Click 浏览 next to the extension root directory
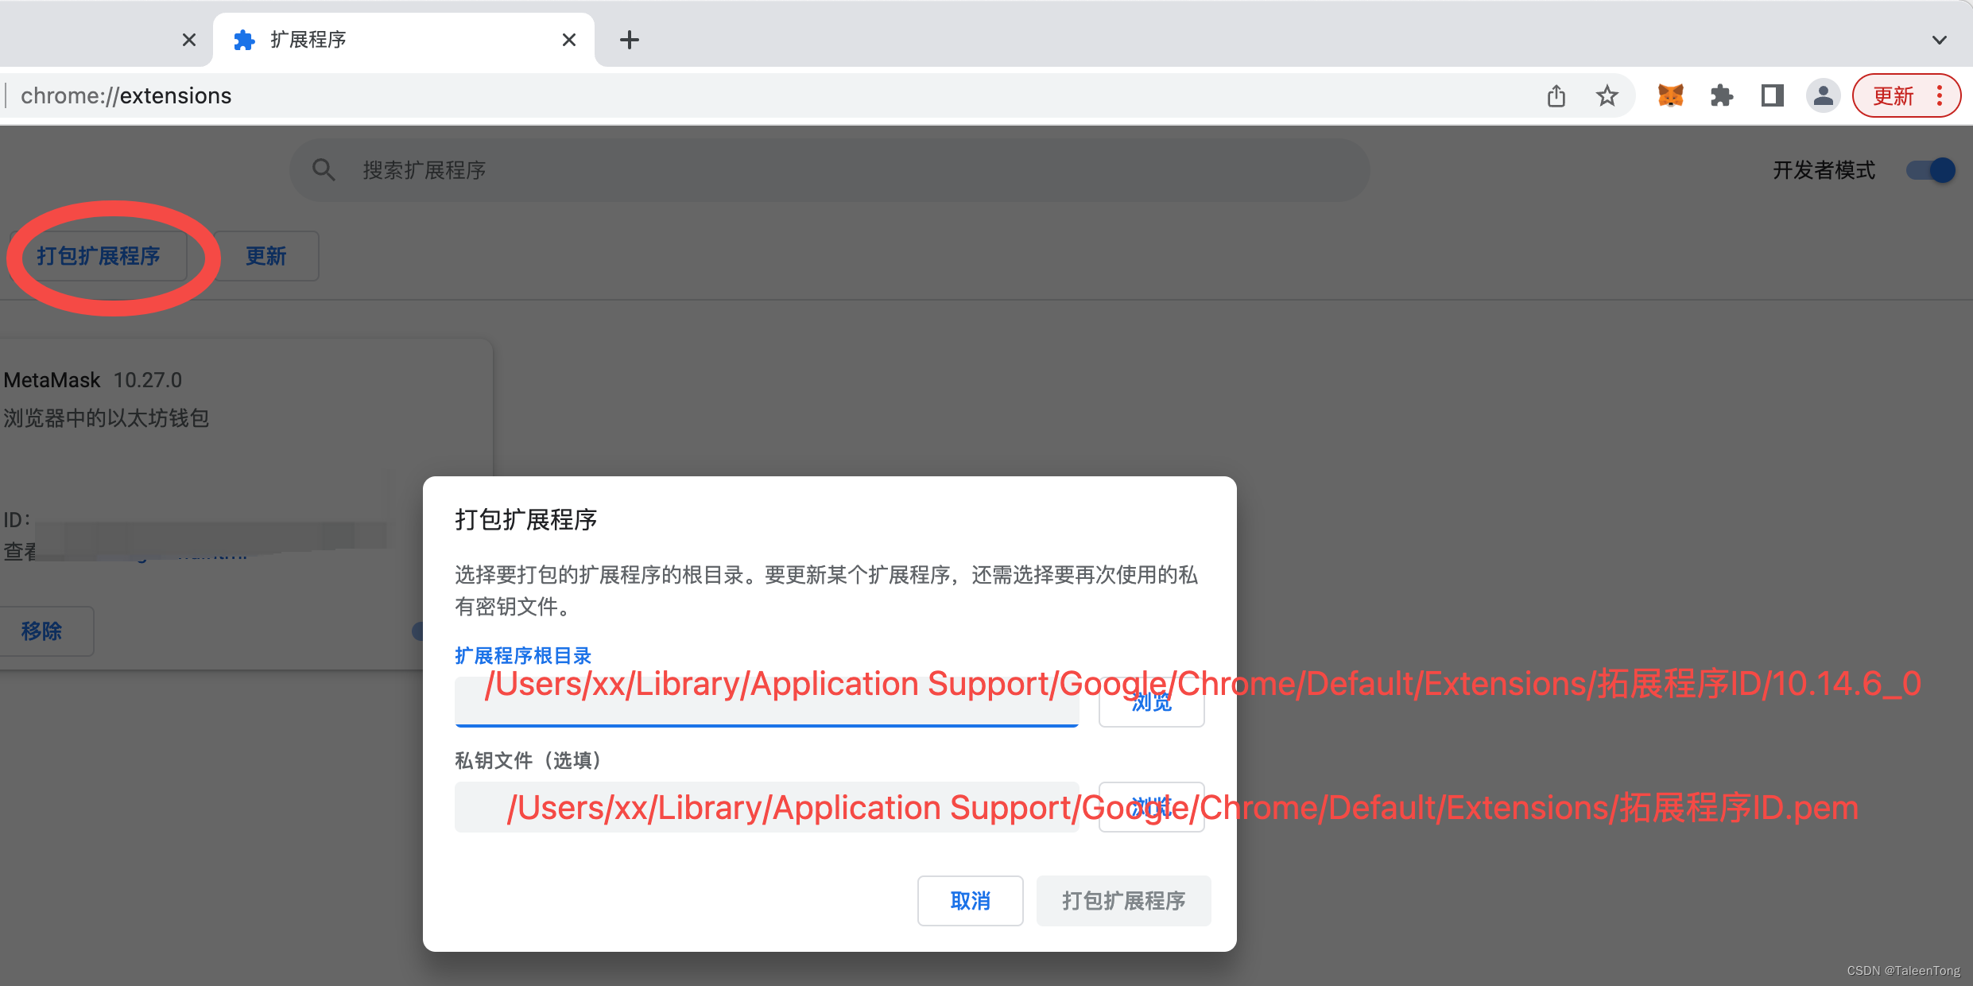 pos(1151,701)
